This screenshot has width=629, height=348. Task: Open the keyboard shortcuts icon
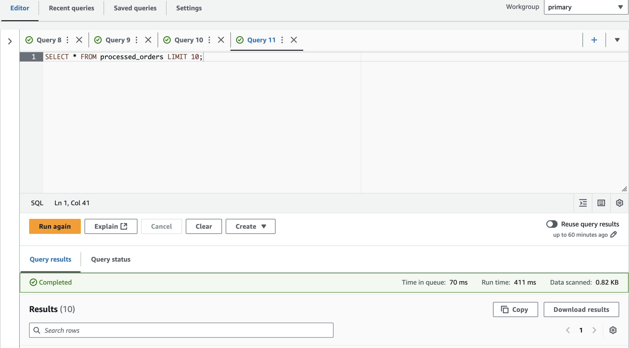(601, 203)
